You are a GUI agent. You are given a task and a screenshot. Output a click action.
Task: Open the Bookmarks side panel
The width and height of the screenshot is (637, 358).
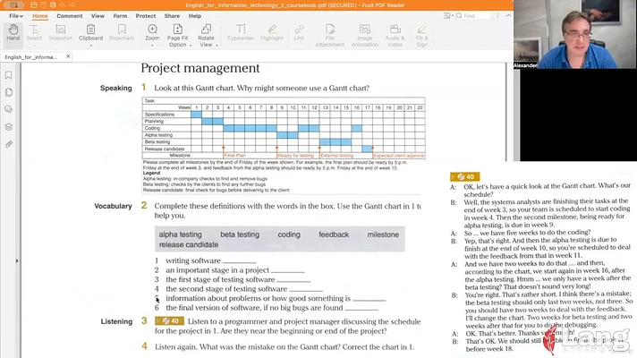[x=9, y=75]
